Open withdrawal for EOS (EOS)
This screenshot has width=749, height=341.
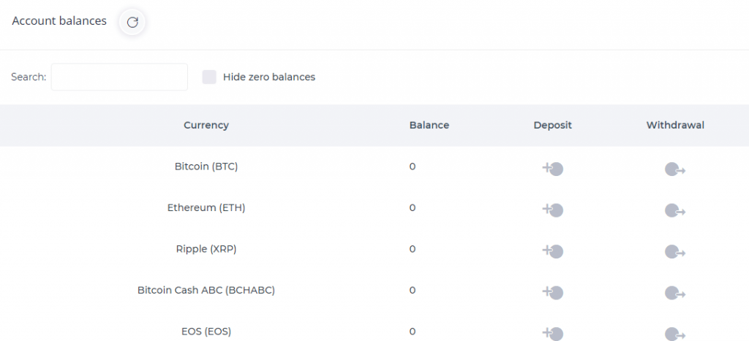point(675,334)
